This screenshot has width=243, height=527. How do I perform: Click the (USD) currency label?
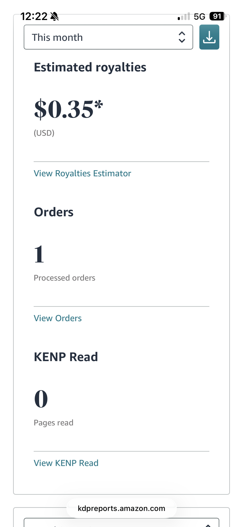tap(44, 133)
